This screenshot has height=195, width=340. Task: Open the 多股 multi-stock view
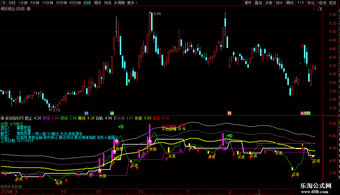(x=269, y=3)
